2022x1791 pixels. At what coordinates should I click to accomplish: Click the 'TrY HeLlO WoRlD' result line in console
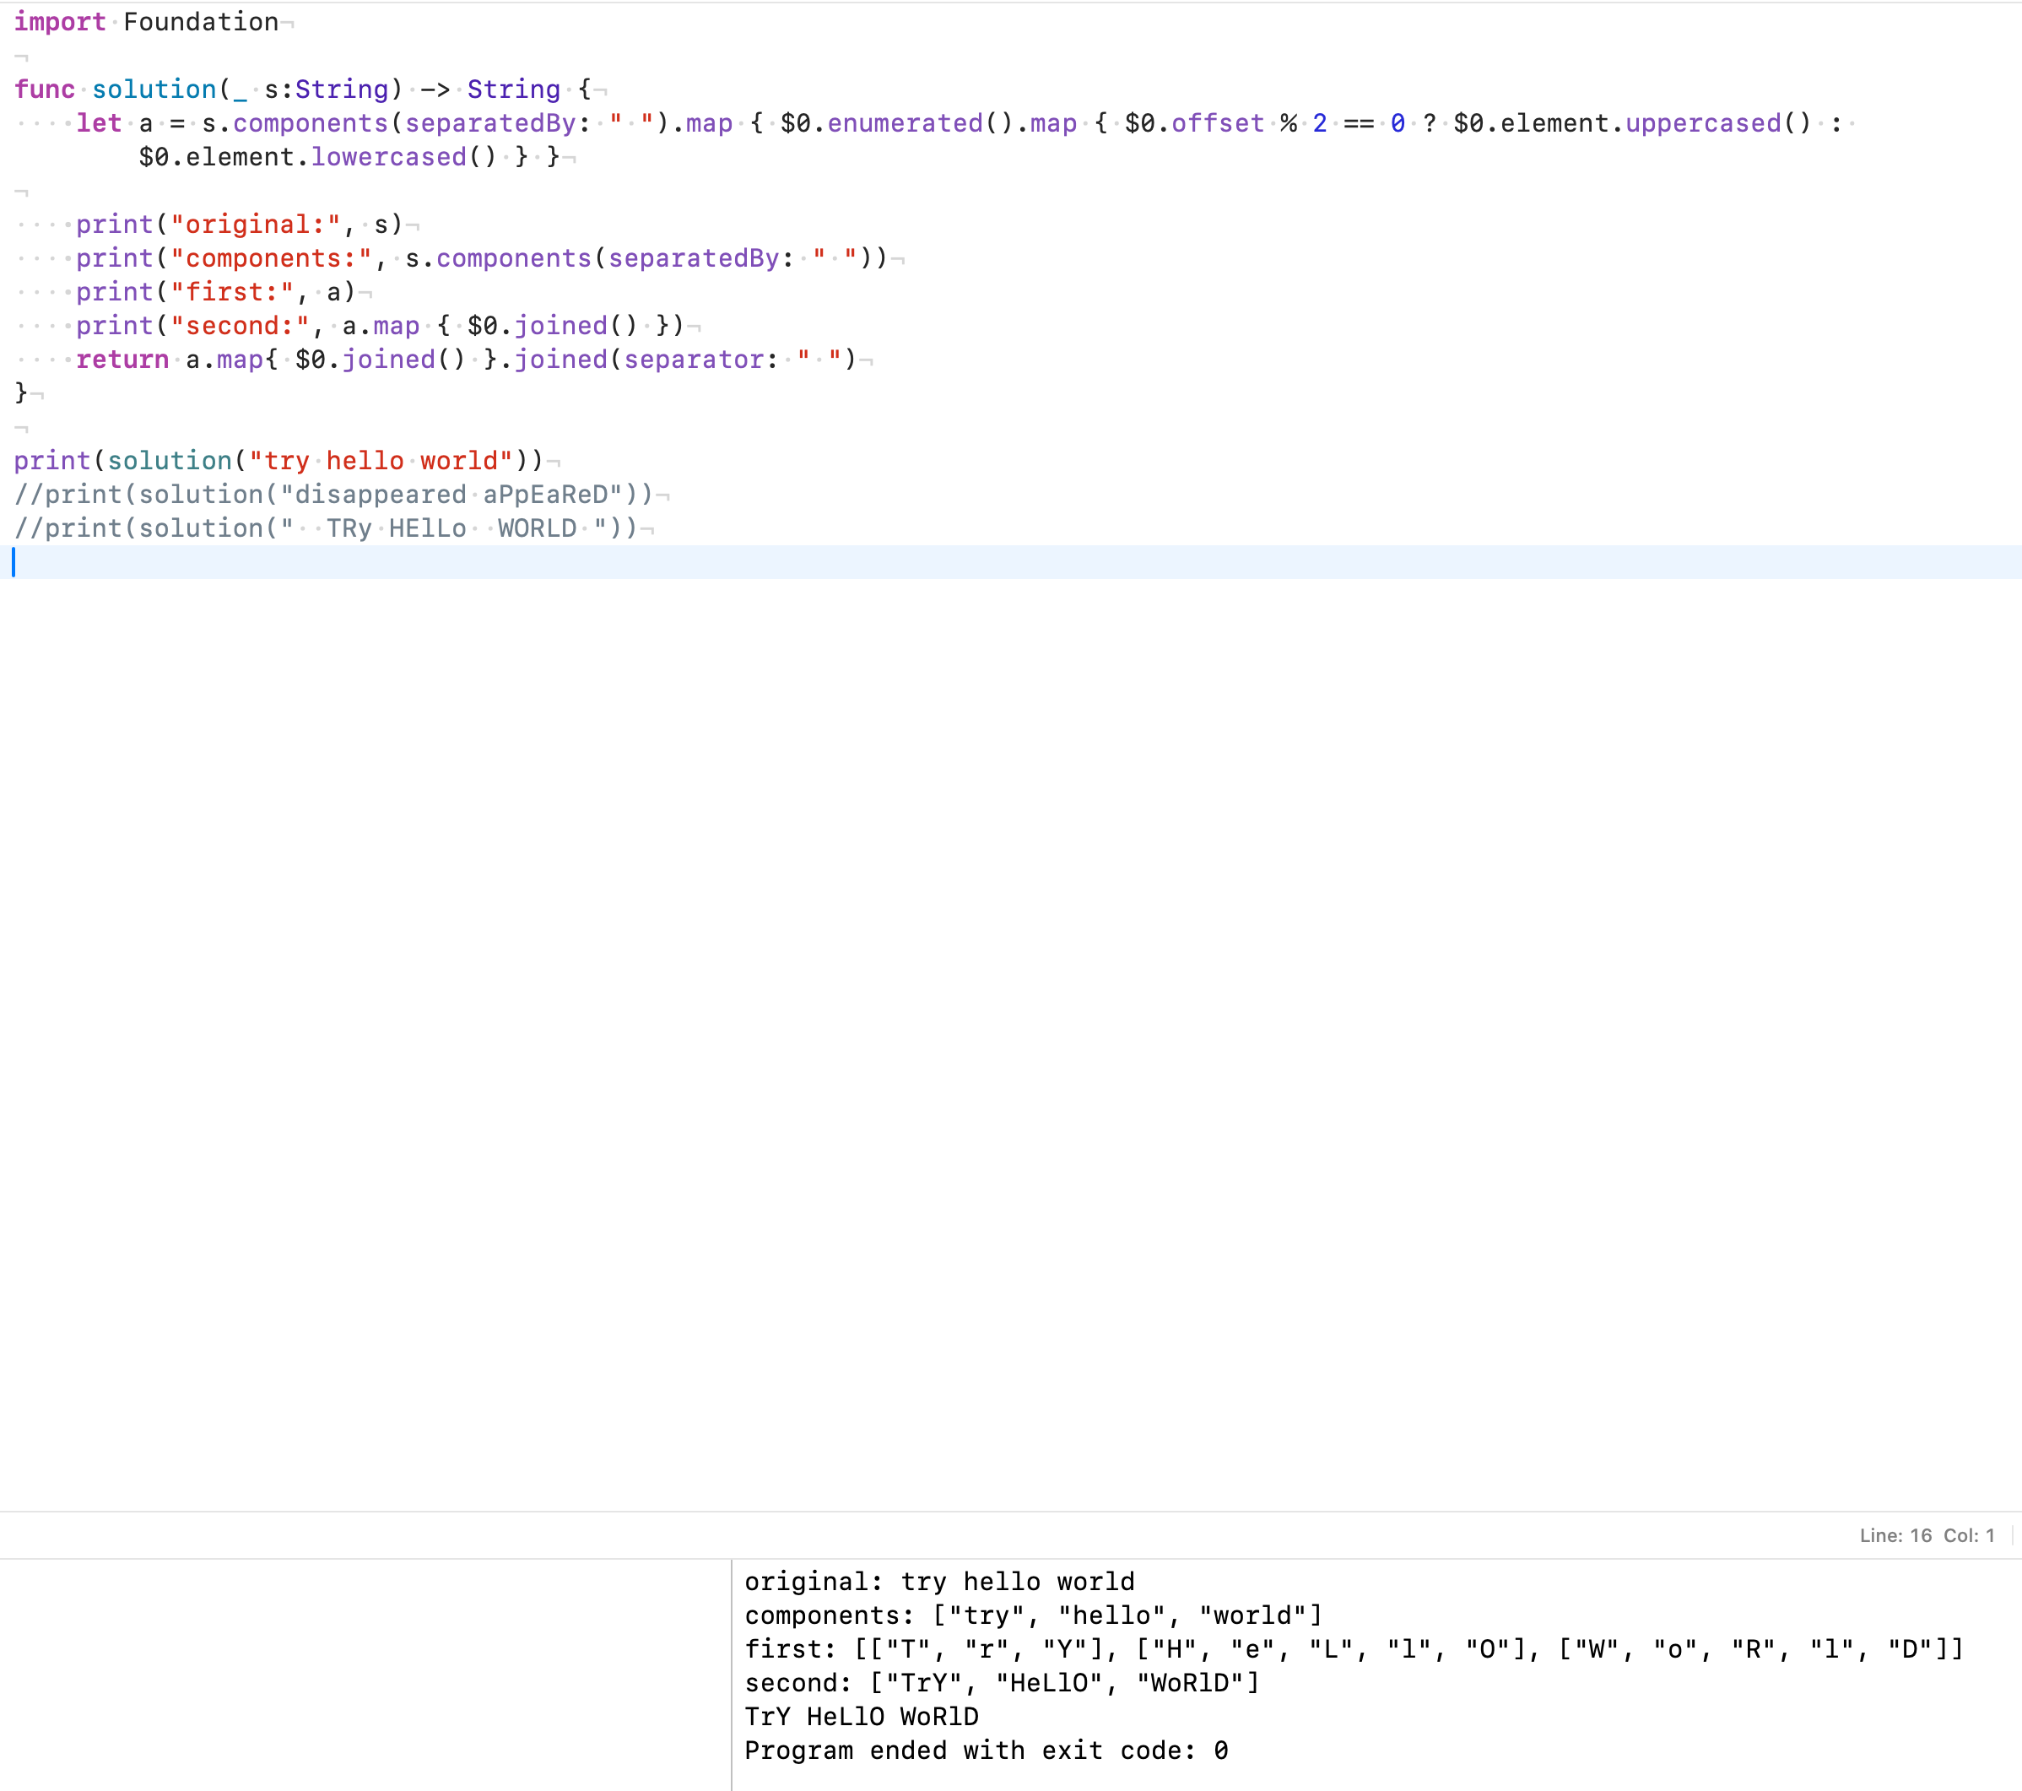[x=861, y=1717]
